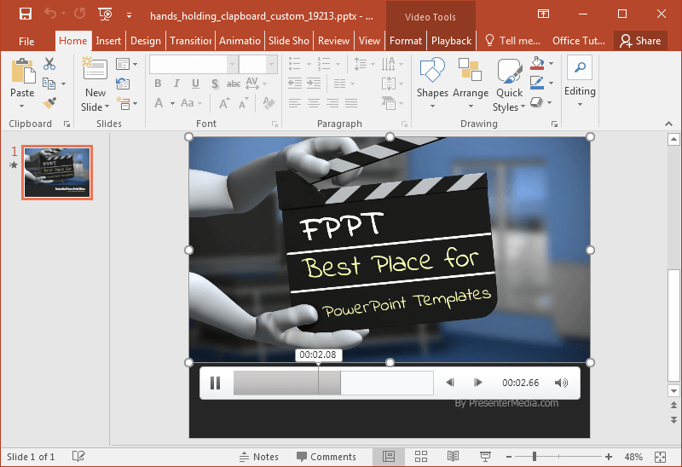Open the Playback tab
This screenshot has width=682, height=467.
[451, 40]
